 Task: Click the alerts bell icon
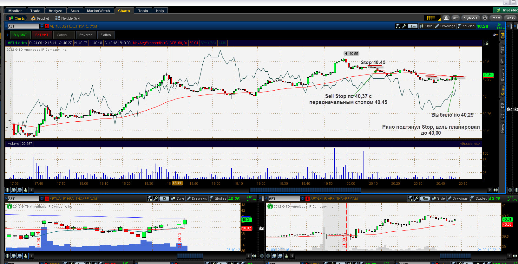pyautogui.click(x=446, y=18)
